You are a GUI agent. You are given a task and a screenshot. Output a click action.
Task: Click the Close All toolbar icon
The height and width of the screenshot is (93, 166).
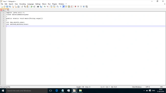(16, 7)
